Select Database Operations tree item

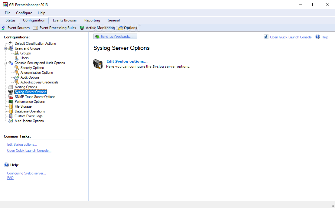pyautogui.click(x=30, y=111)
